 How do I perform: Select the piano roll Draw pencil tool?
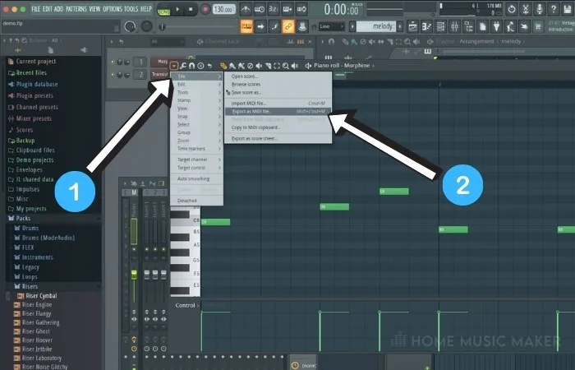point(223,66)
